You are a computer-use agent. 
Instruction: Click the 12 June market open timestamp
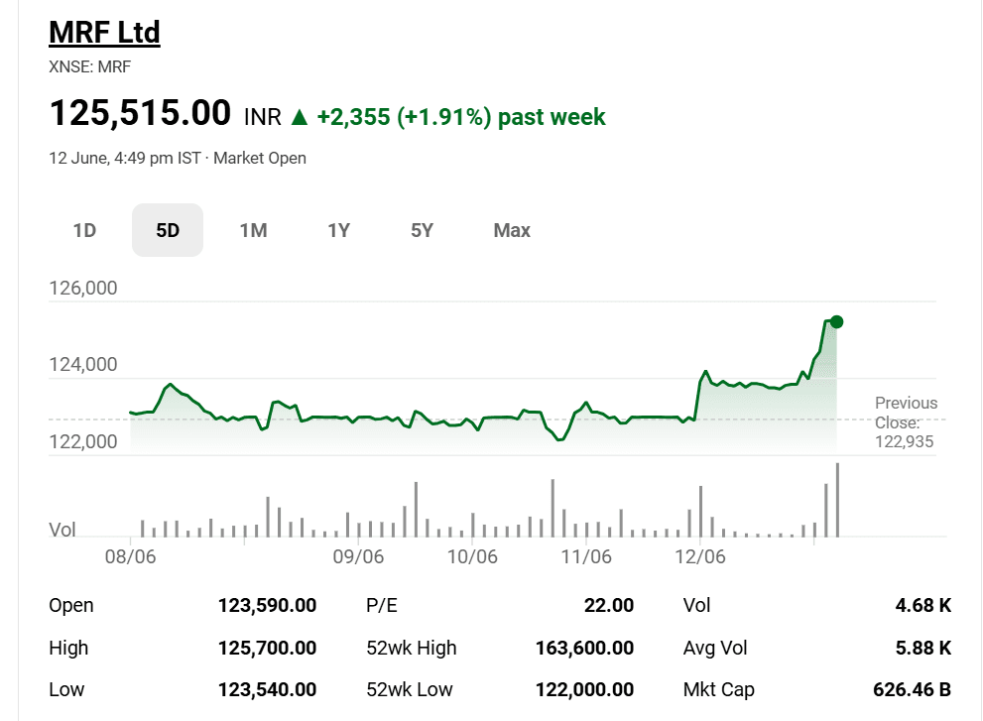click(178, 158)
